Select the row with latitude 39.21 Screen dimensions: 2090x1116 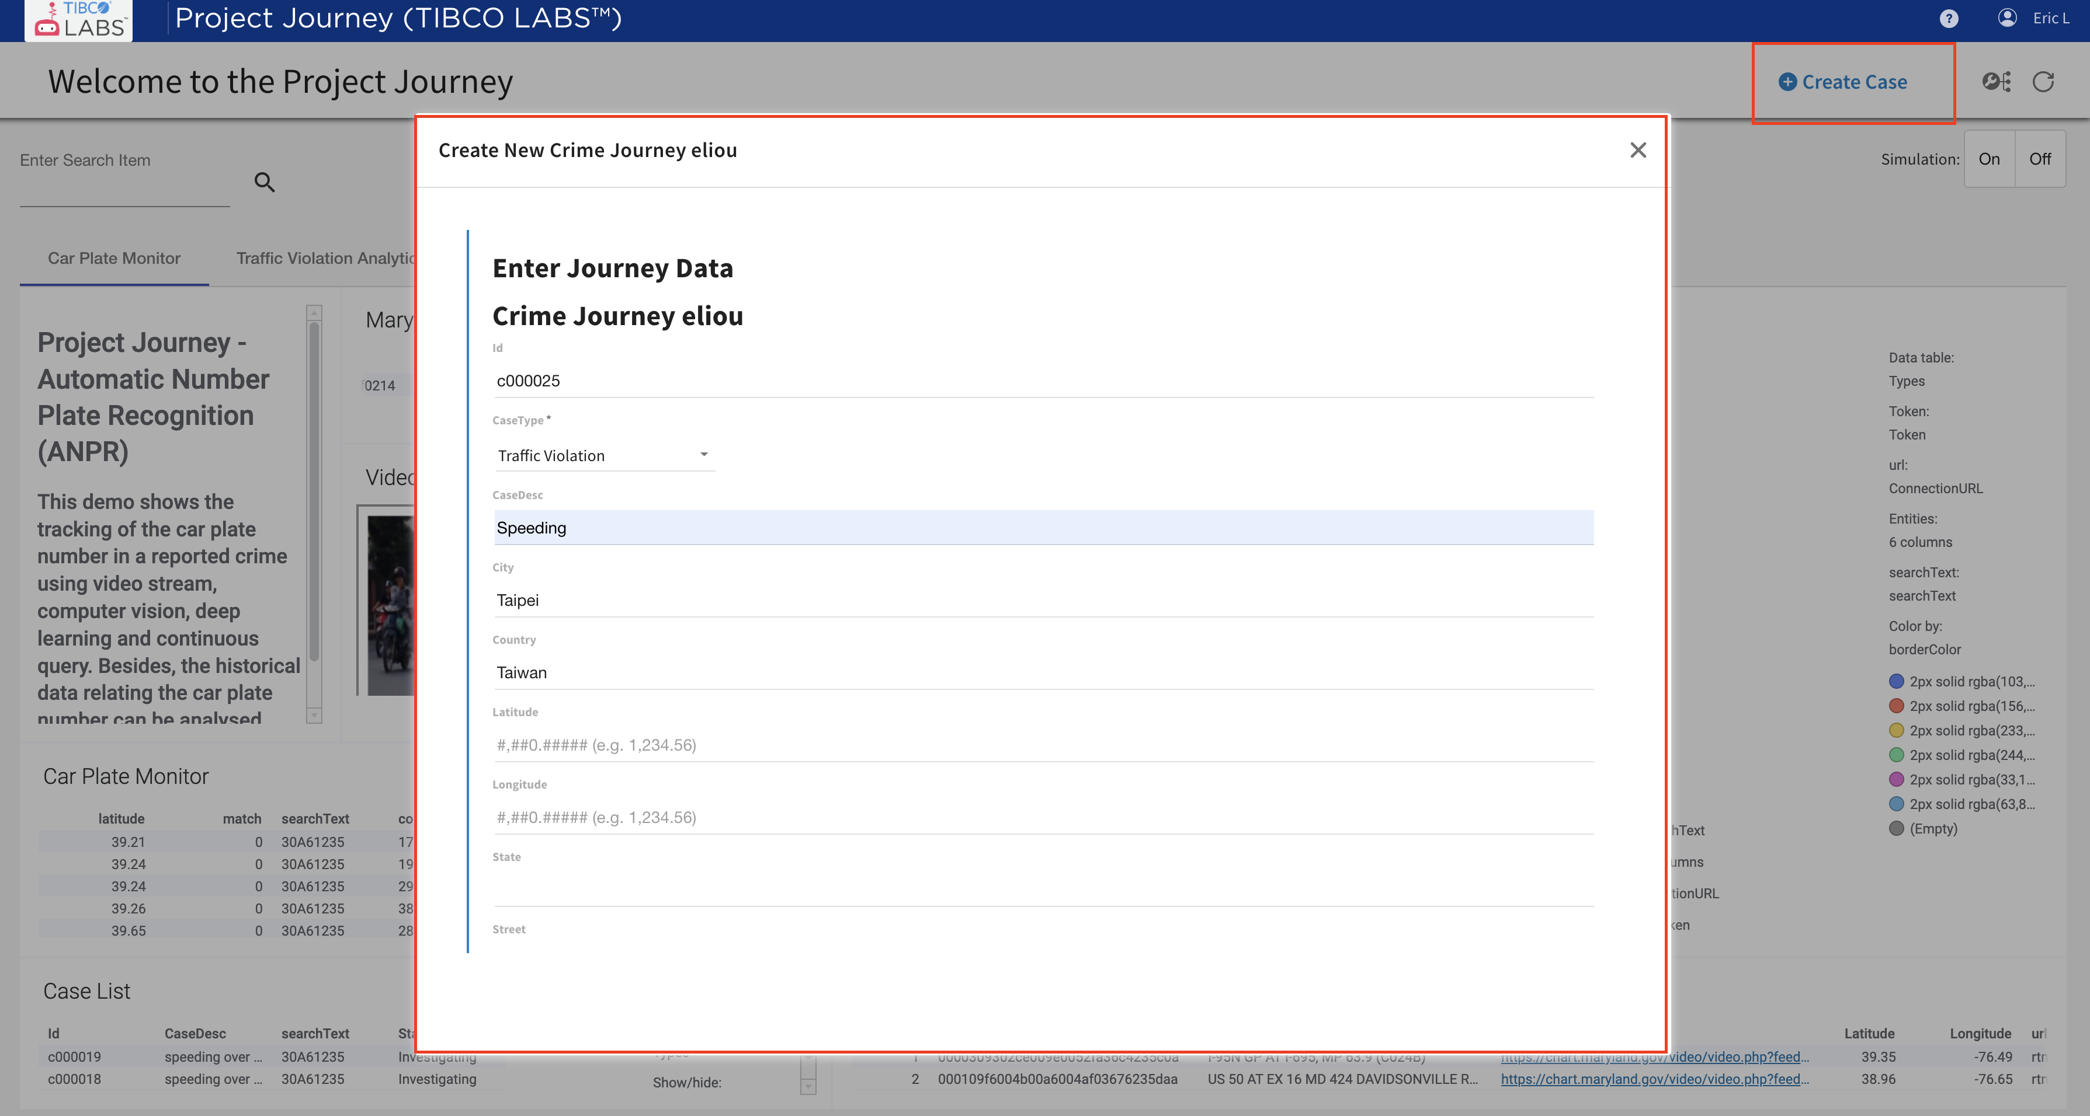[225, 842]
